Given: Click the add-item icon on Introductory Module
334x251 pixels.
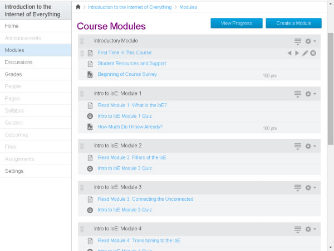Looking at the screenshot, I should [298, 41].
